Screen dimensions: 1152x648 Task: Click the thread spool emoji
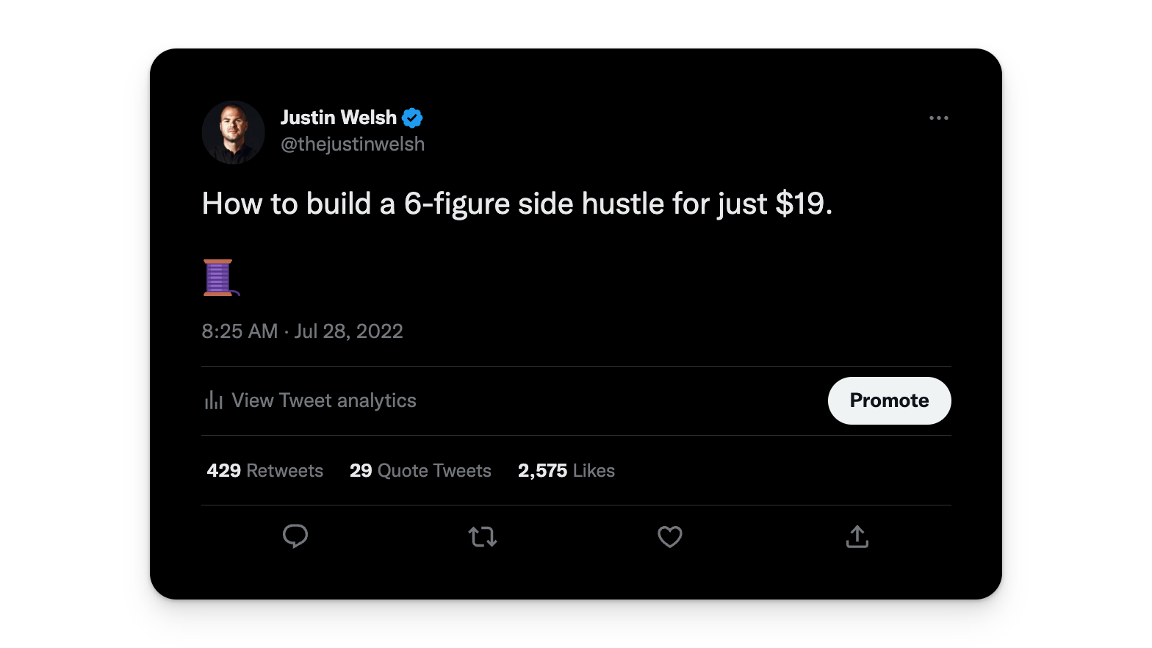[x=221, y=278]
